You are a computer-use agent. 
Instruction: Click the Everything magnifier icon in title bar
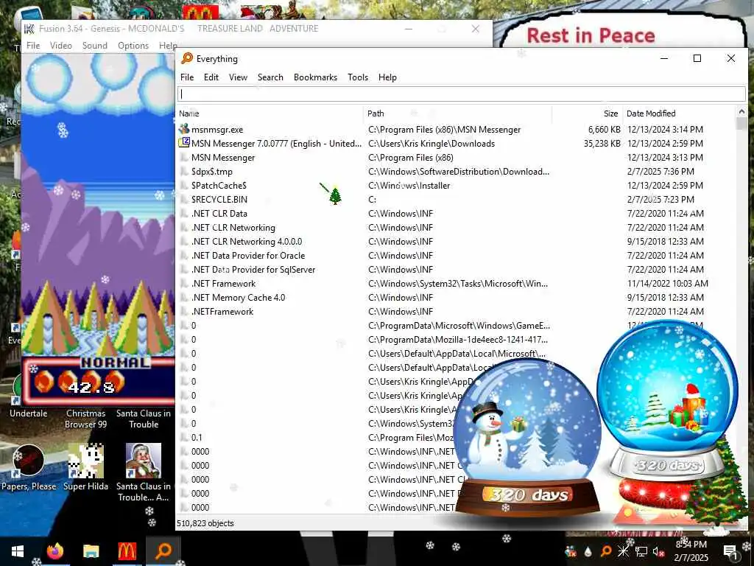[x=186, y=58]
